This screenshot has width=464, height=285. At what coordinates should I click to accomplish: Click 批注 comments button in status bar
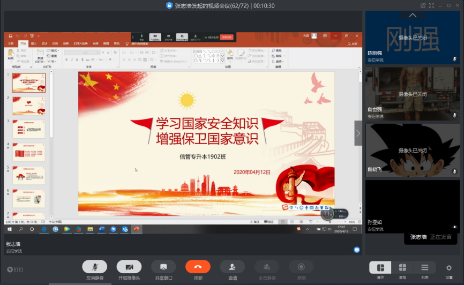coord(269,222)
